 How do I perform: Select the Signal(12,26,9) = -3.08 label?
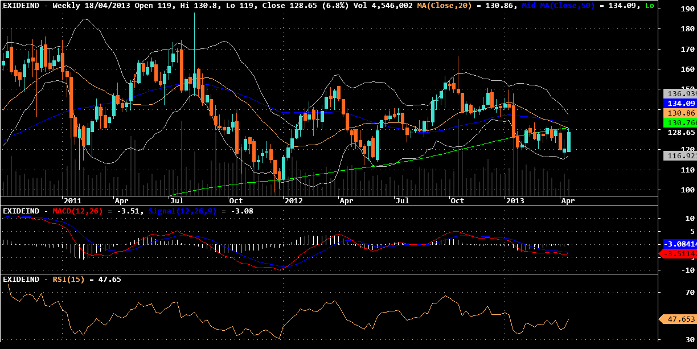(x=200, y=211)
